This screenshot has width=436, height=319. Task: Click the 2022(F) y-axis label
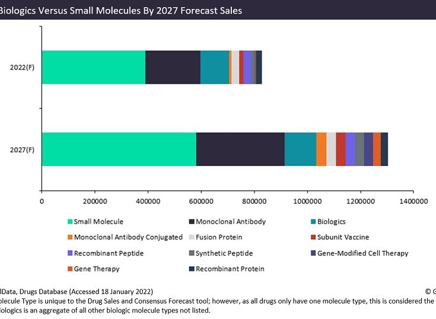pos(22,67)
